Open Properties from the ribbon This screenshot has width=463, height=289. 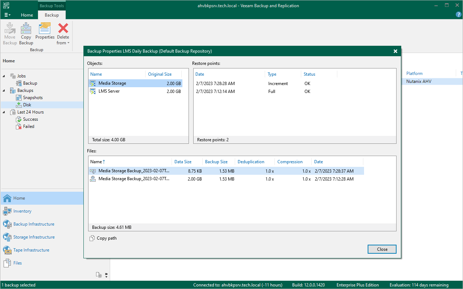45,29
